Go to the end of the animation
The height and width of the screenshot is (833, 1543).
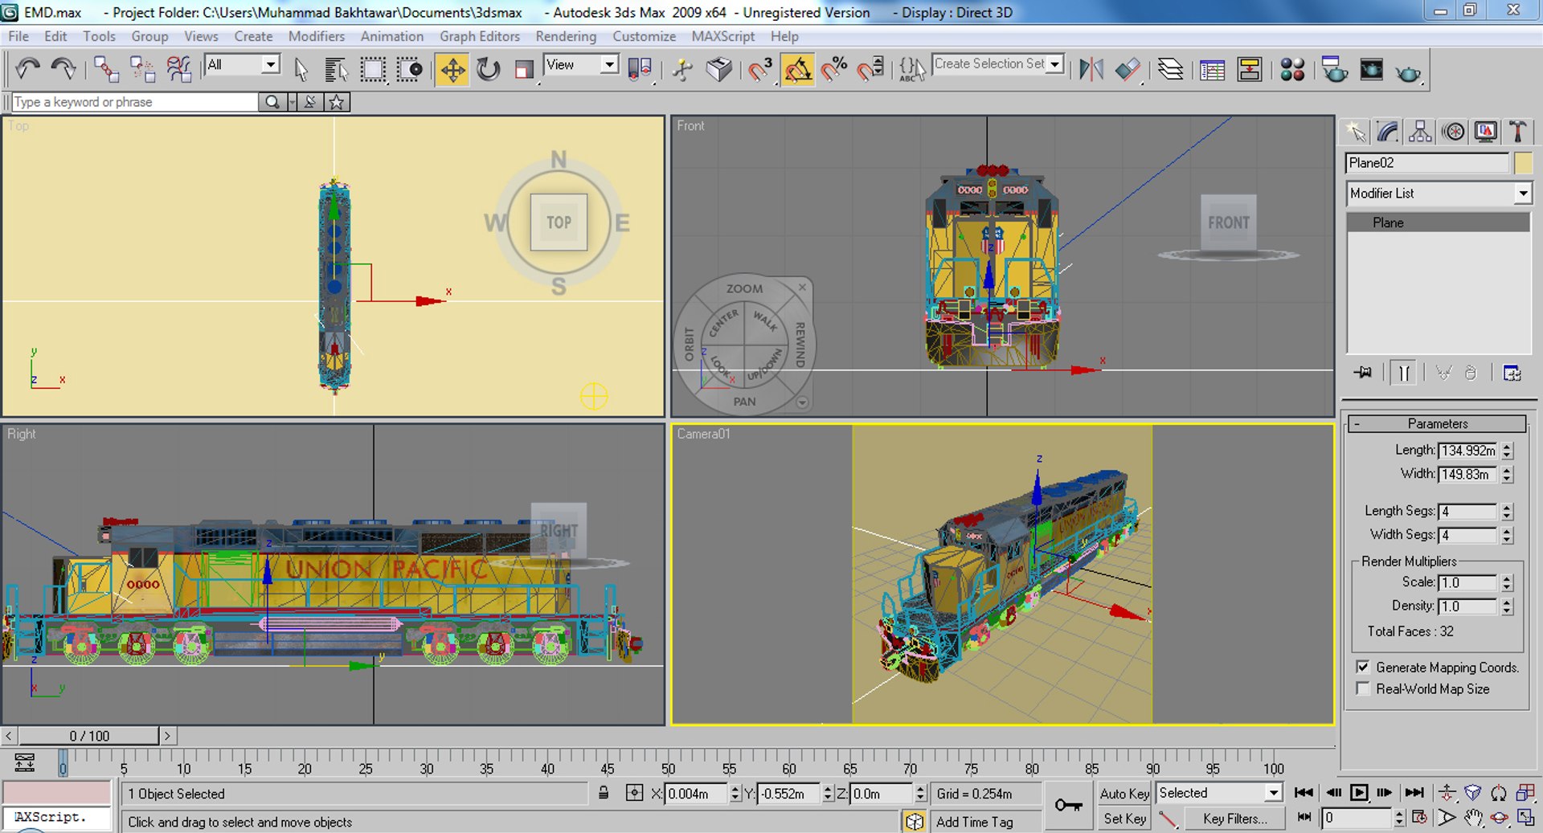(x=1414, y=793)
